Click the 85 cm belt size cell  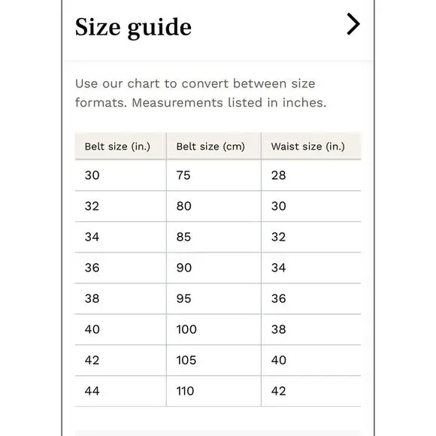[213, 237]
